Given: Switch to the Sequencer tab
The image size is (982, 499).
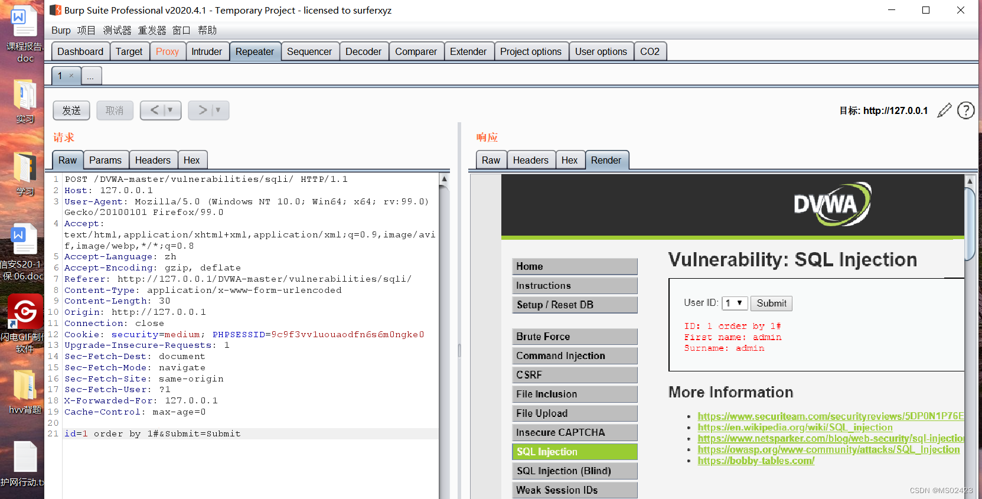Looking at the screenshot, I should pyautogui.click(x=309, y=51).
